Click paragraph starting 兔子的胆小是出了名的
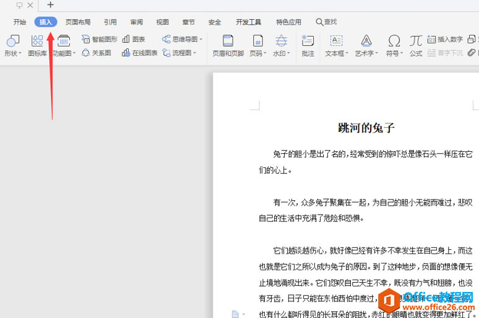This screenshot has height=318, width=479. coord(366,162)
